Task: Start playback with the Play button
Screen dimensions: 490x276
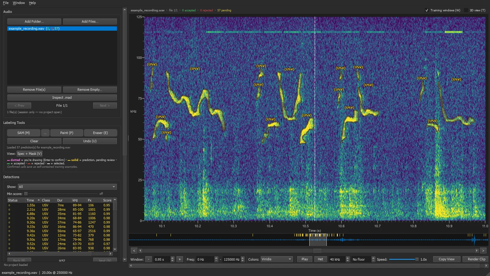Action: 305,259
